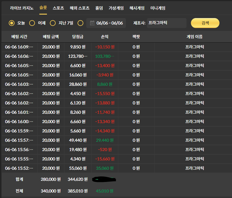Click the 손익 column header
232x198 pixels.
tap(105, 37)
